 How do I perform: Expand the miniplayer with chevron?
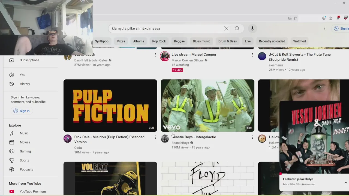pos(345,183)
